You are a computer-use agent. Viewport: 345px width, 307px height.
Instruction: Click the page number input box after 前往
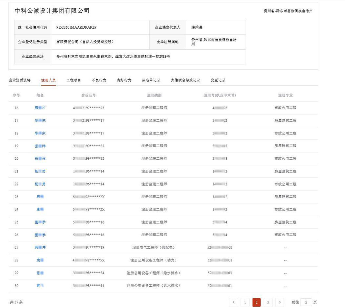point(306,302)
